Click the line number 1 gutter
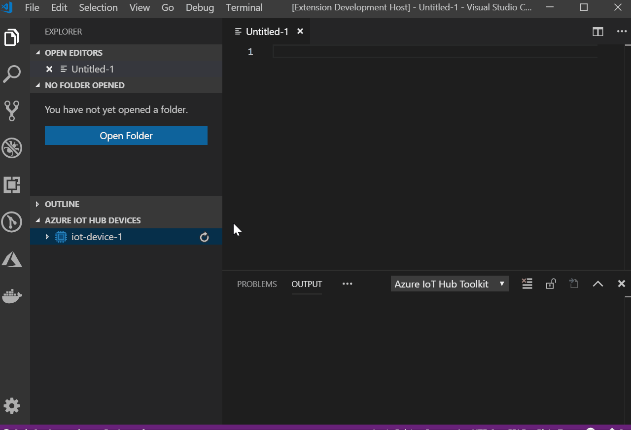 250,52
